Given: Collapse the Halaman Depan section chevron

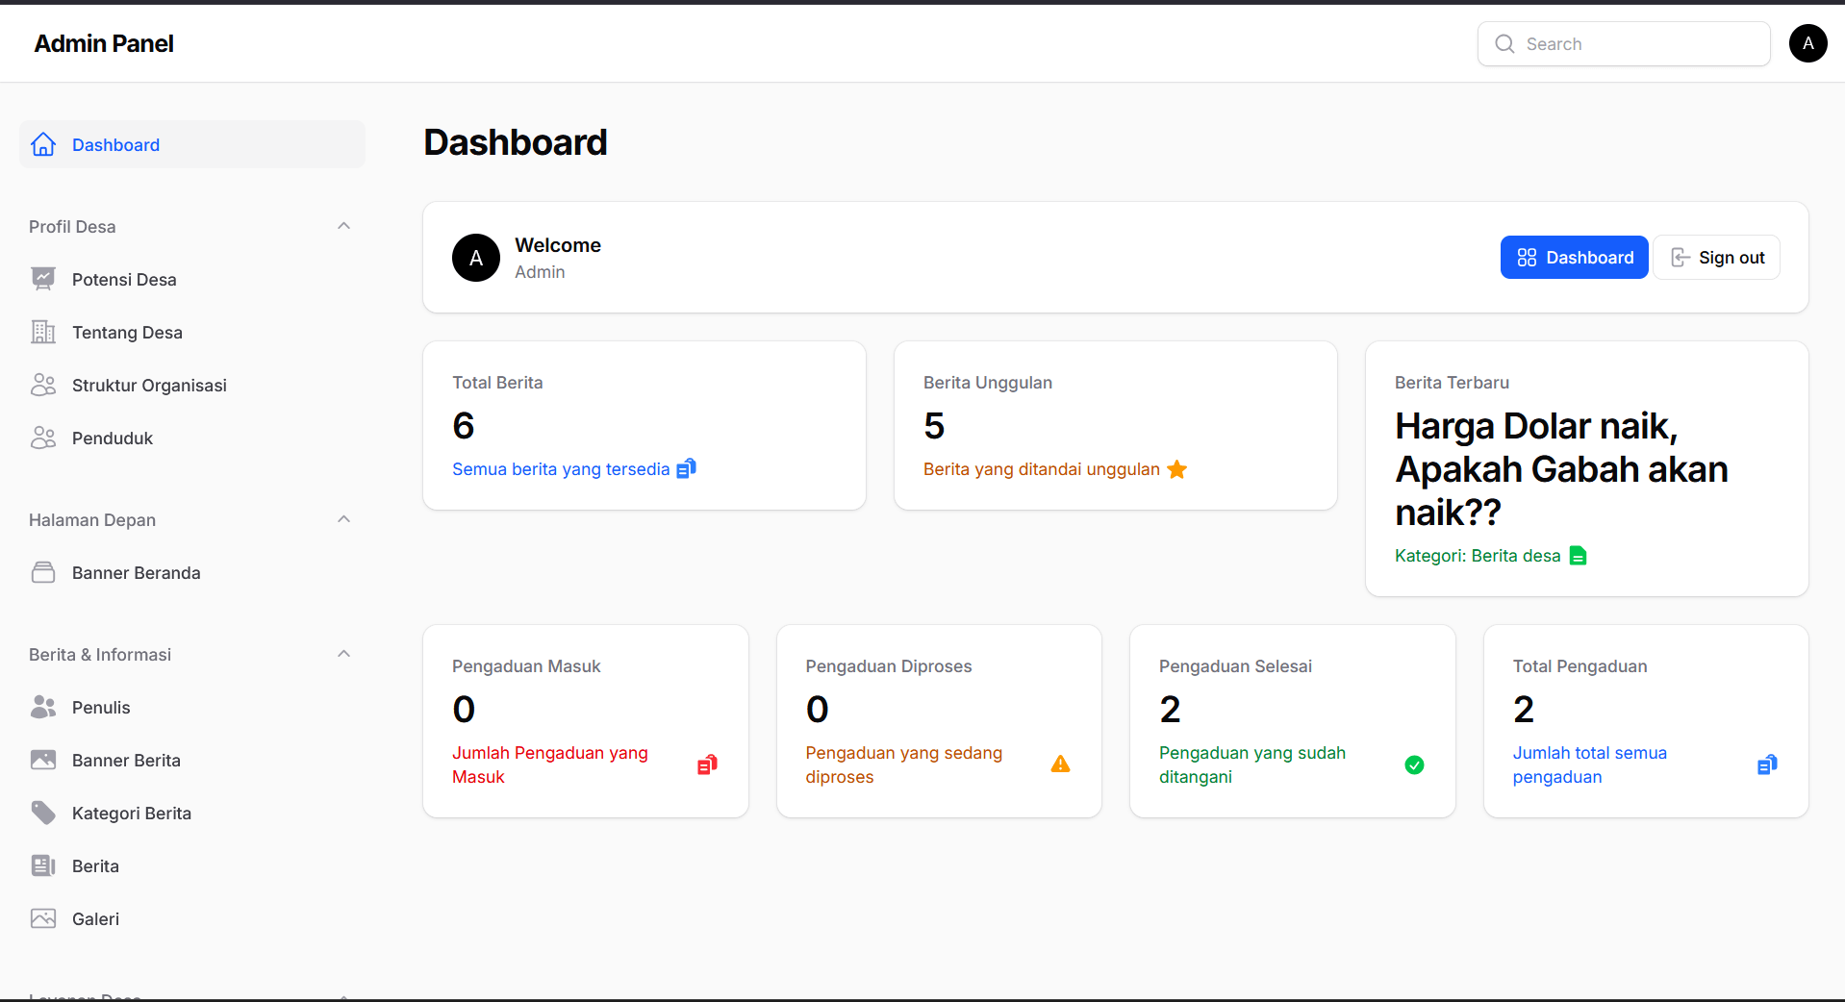Looking at the screenshot, I should [x=343, y=519].
